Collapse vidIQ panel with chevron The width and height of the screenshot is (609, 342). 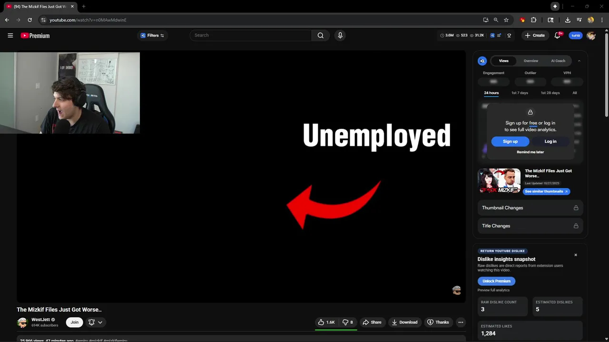click(579, 61)
